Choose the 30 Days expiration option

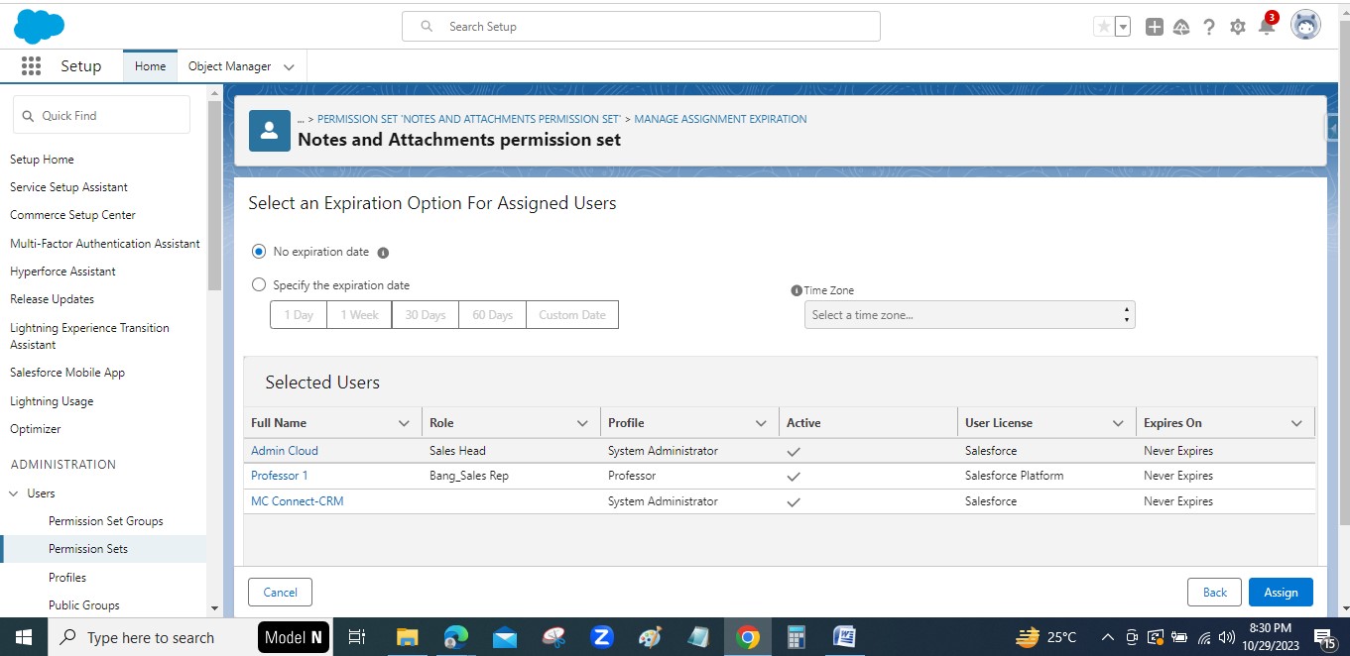[x=426, y=315]
